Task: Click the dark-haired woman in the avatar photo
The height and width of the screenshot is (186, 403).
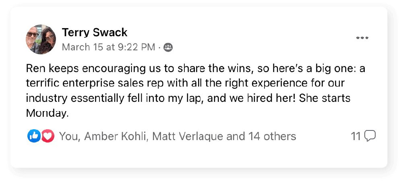Action: [48, 40]
